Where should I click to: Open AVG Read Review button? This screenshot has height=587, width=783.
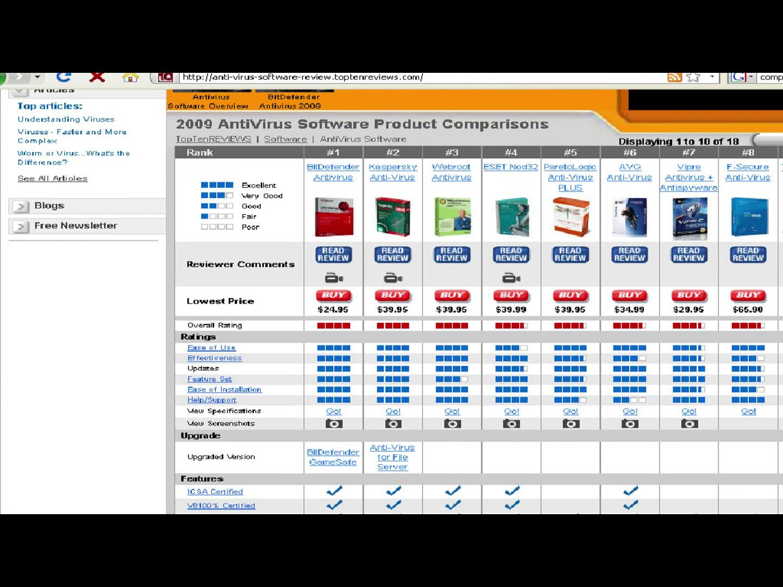pyautogui.click(x=630, y=254)
